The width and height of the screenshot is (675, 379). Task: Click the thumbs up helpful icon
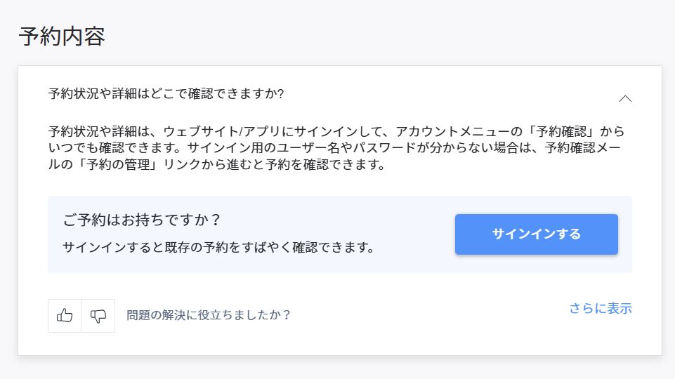[65, 316]
